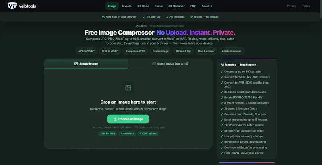Click checkmark beside Files never leave your device
Viewport: 322px width, 165px height.
(x=222, y=153)
